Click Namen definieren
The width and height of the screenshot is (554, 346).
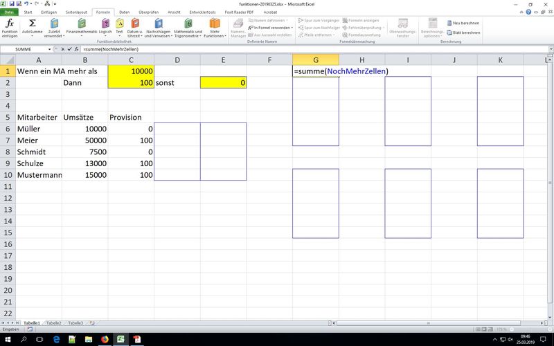click(x=269, y=21)
